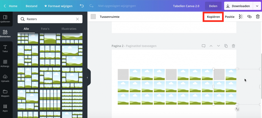Click the Paginatitel toevoegen title field

(141, 46)
